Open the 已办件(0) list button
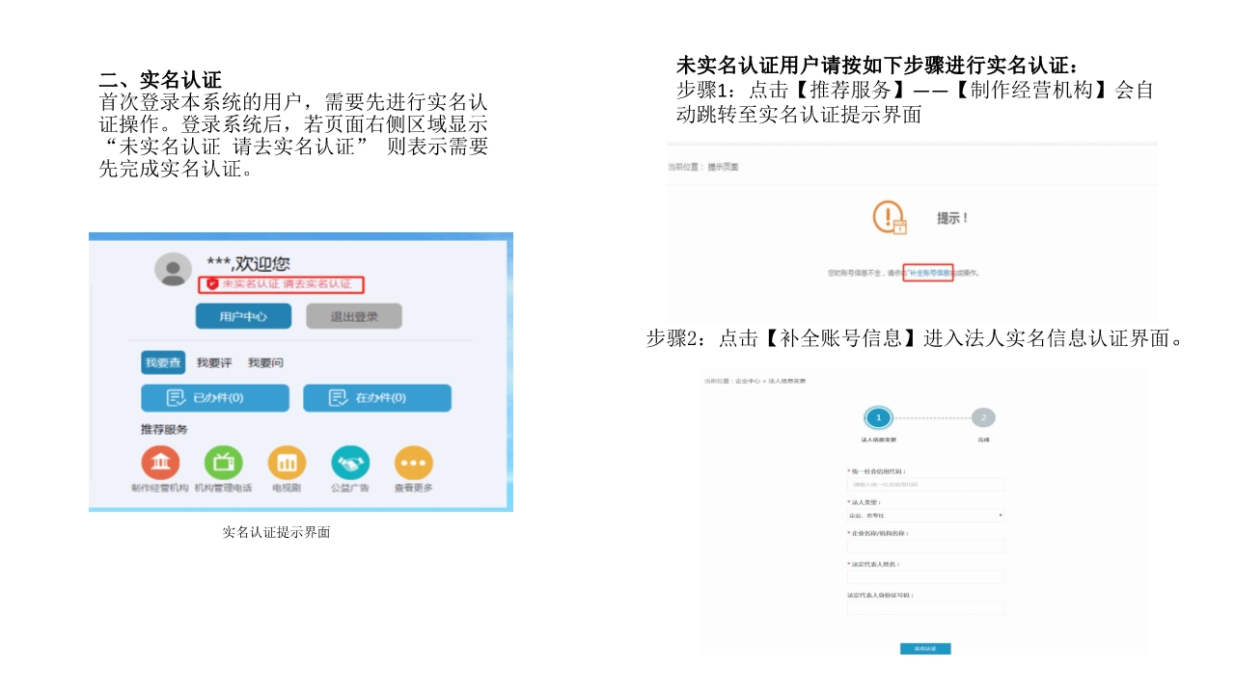 [215, 398]
